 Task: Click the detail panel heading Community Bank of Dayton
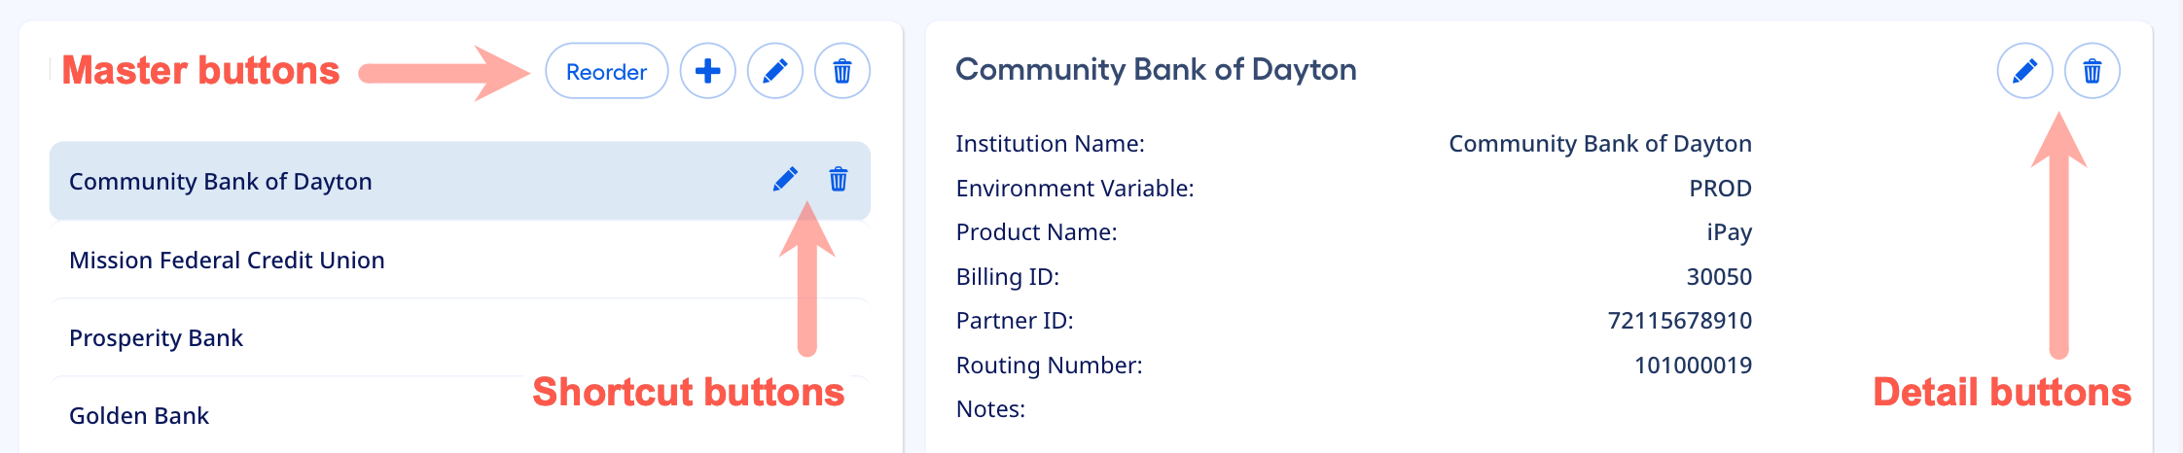1156,70
